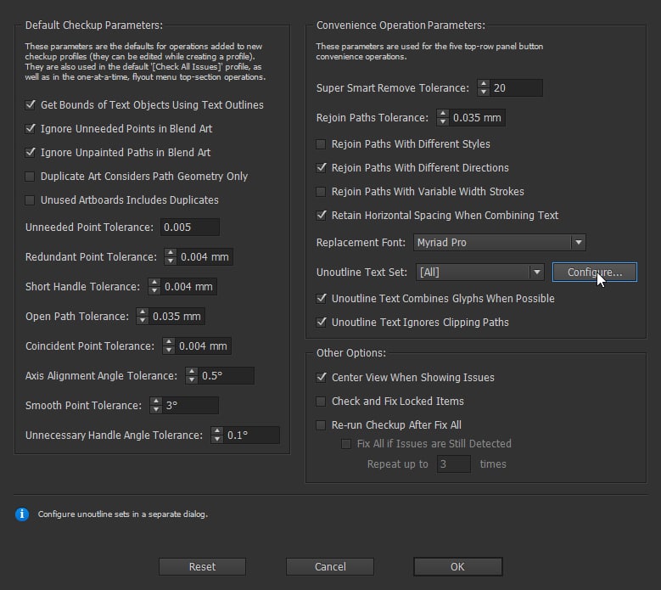
Task: Enable Check and Fix Locked Items
Action: pyautogui.click(x=321, y=401)
